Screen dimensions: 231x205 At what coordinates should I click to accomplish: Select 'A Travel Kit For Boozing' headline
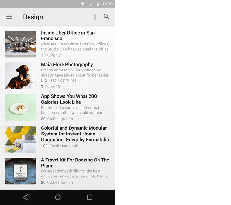pyautogui.click(x=75, y=163)
